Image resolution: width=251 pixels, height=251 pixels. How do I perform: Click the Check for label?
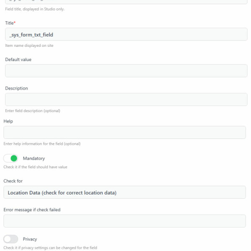pos(13,181)
